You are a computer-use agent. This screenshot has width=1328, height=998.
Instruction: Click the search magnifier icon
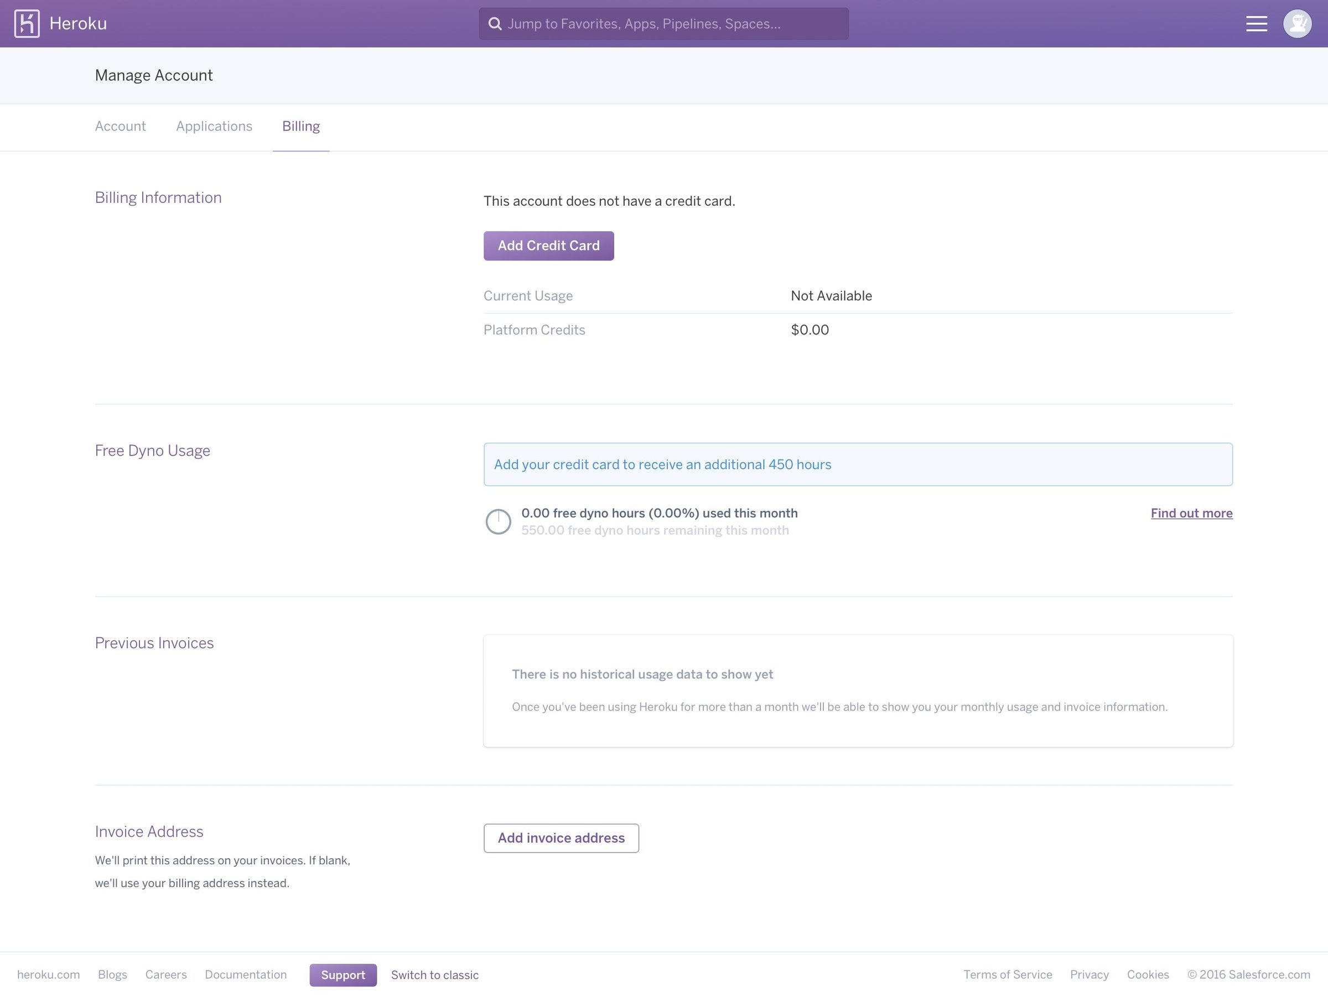(495, 23)
